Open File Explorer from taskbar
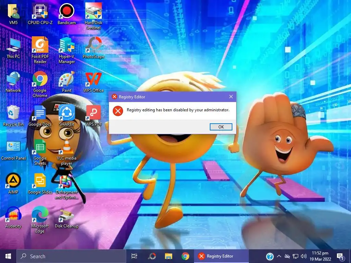 tap(169, 256)
